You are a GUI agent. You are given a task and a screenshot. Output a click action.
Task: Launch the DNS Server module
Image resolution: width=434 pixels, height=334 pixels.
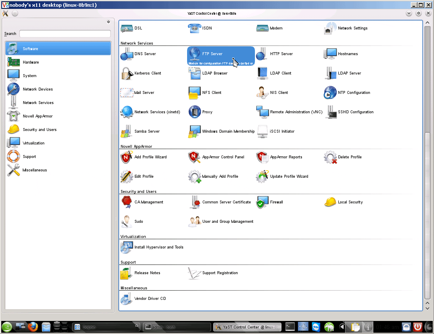(138, 54)
